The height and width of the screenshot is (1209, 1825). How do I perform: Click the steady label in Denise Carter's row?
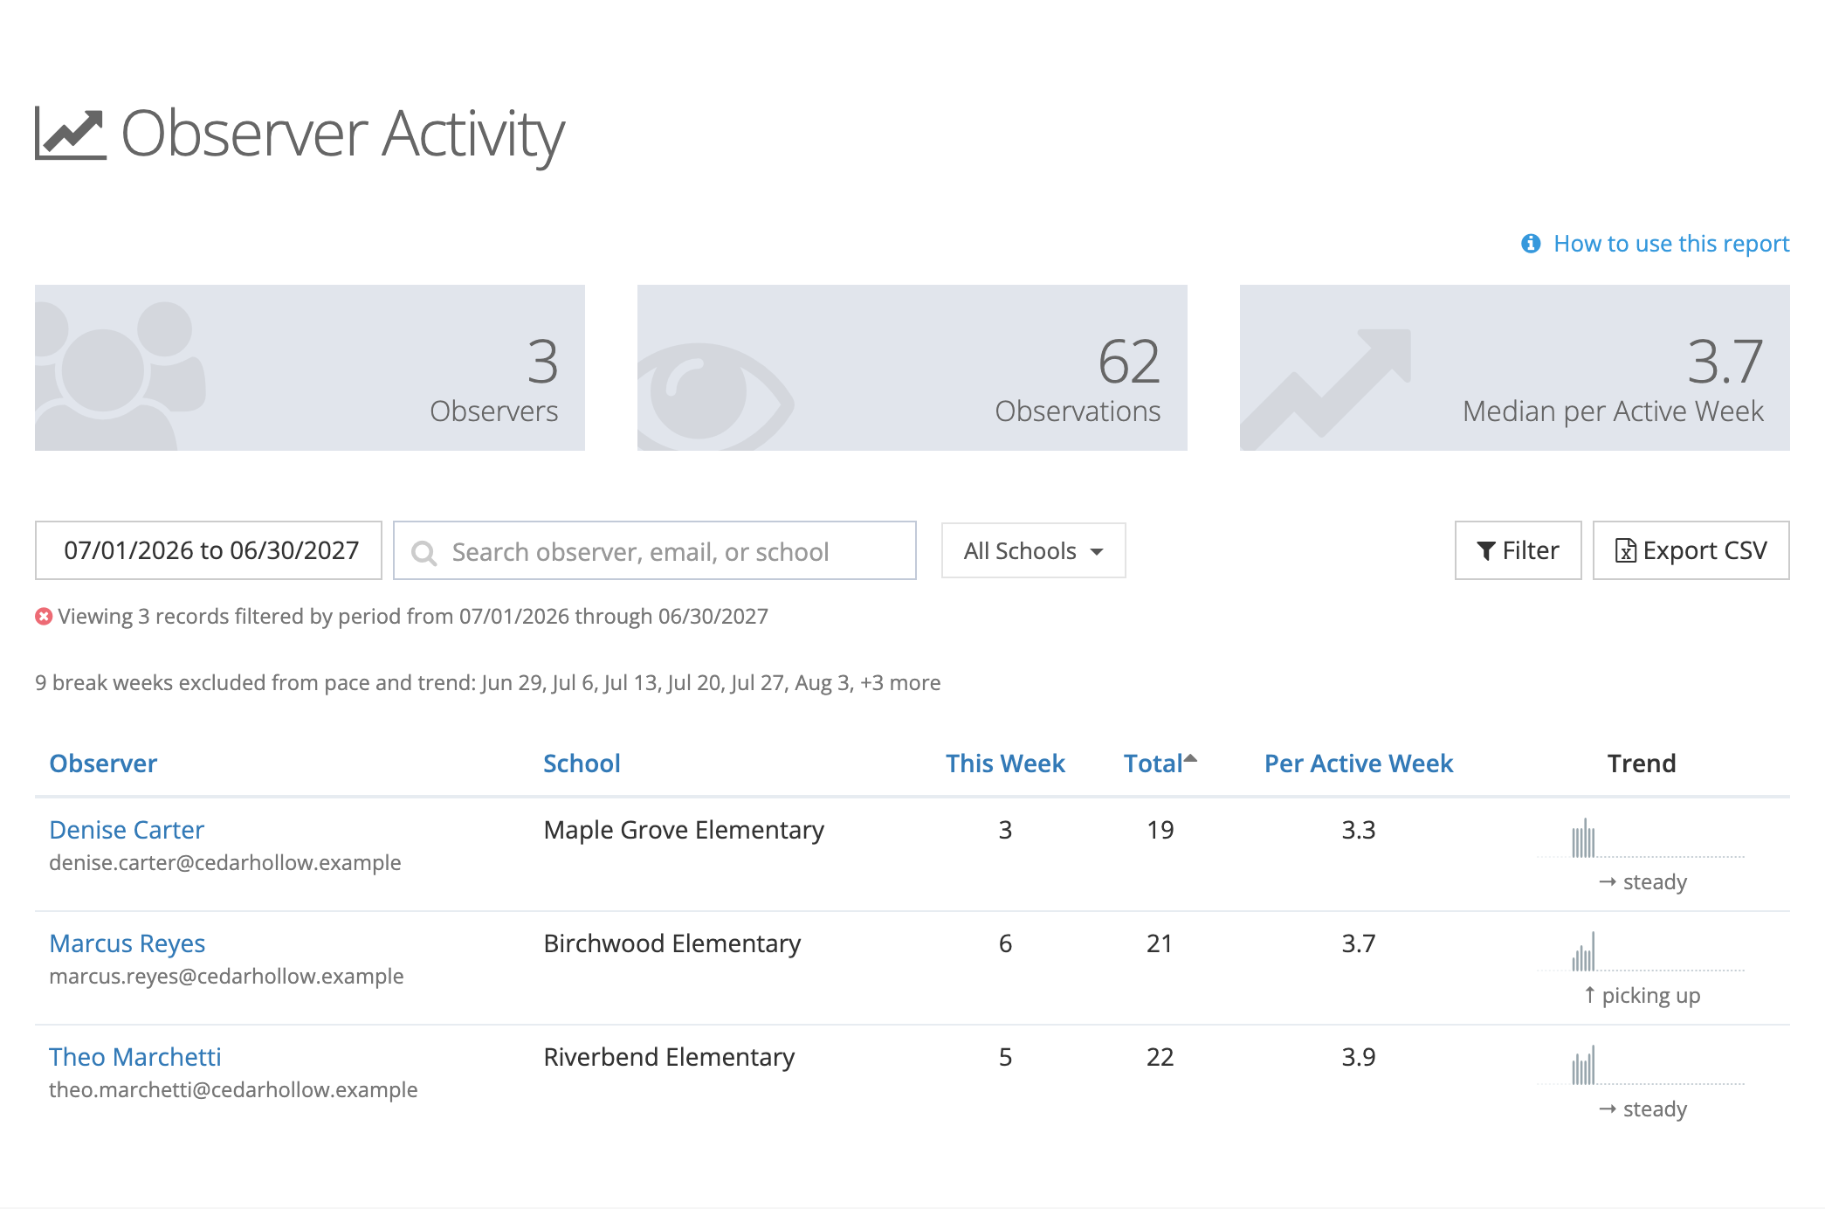coord(1642,882)
